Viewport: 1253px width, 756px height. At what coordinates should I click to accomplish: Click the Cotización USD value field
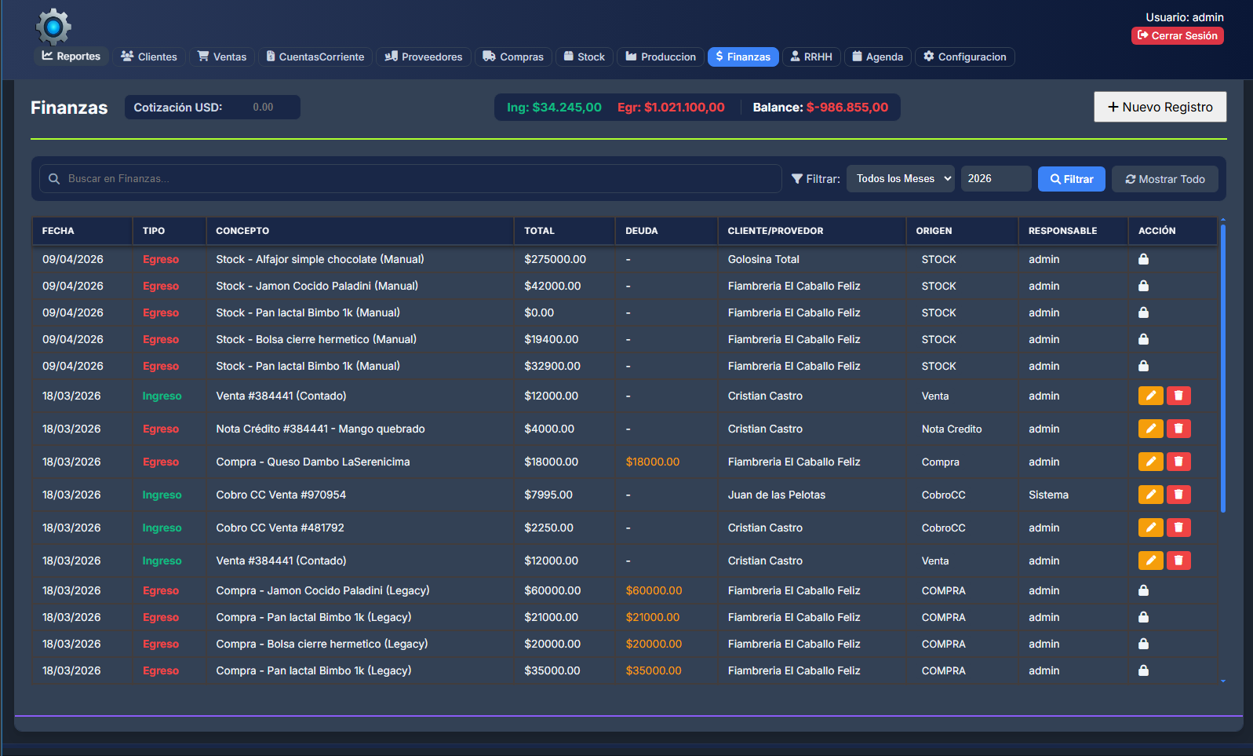pos(268,107)
